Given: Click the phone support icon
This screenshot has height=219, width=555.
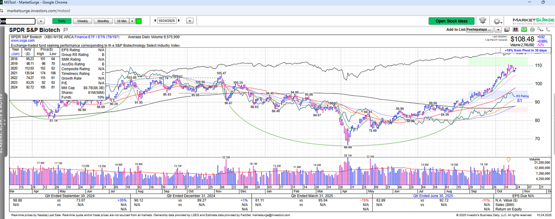Looking at the screenshot, I should [548, 30].
